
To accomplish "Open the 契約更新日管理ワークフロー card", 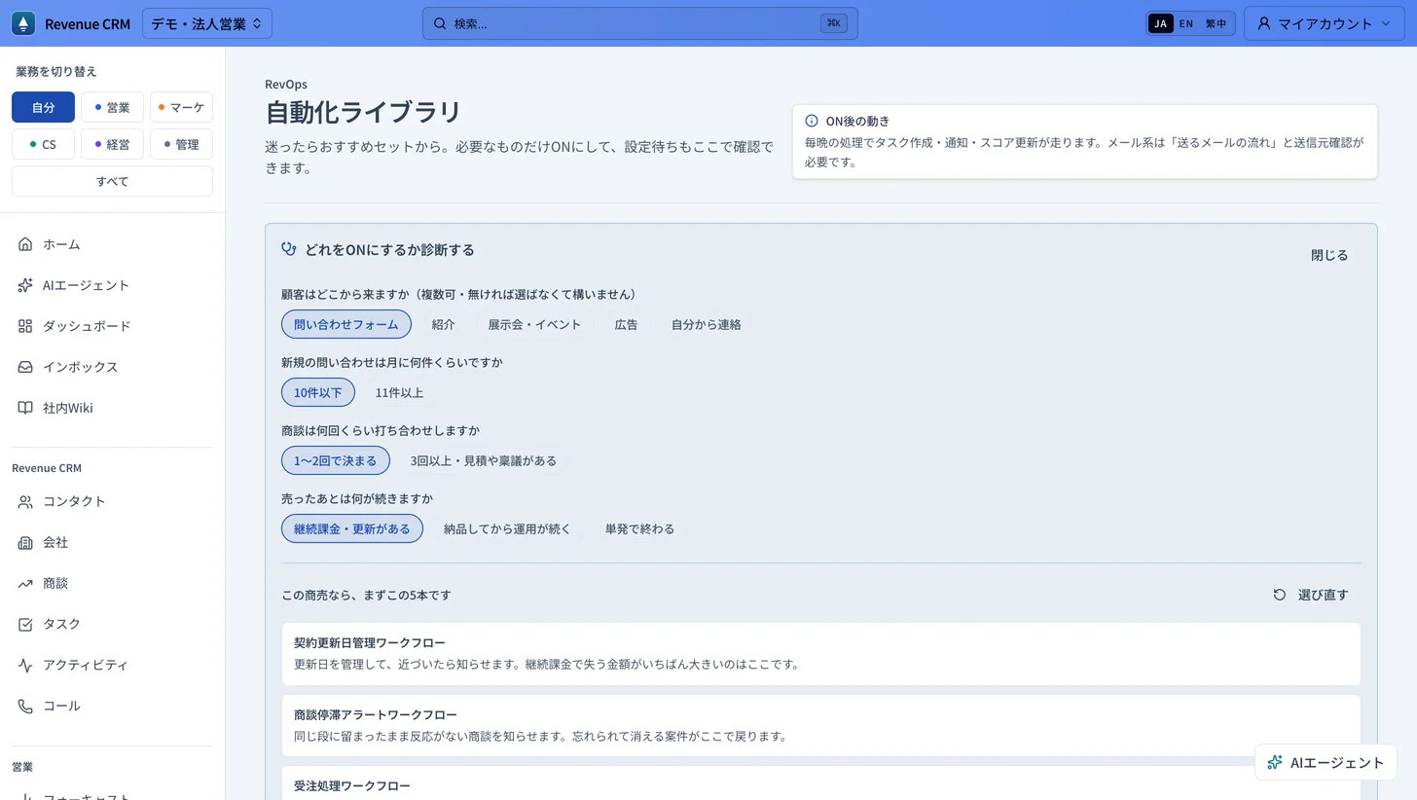I will tap(820, 654).
